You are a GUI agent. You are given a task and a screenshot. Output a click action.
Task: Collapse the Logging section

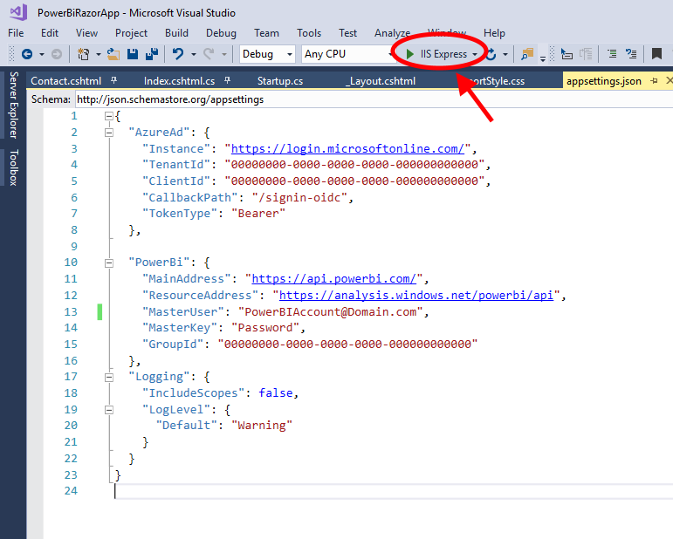(x=109, y=378)
